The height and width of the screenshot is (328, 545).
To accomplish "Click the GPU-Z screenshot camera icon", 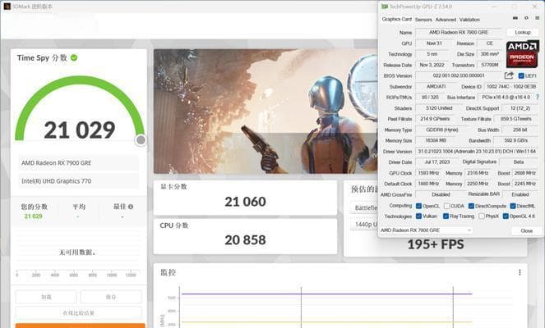I will (x=515, y=18).
